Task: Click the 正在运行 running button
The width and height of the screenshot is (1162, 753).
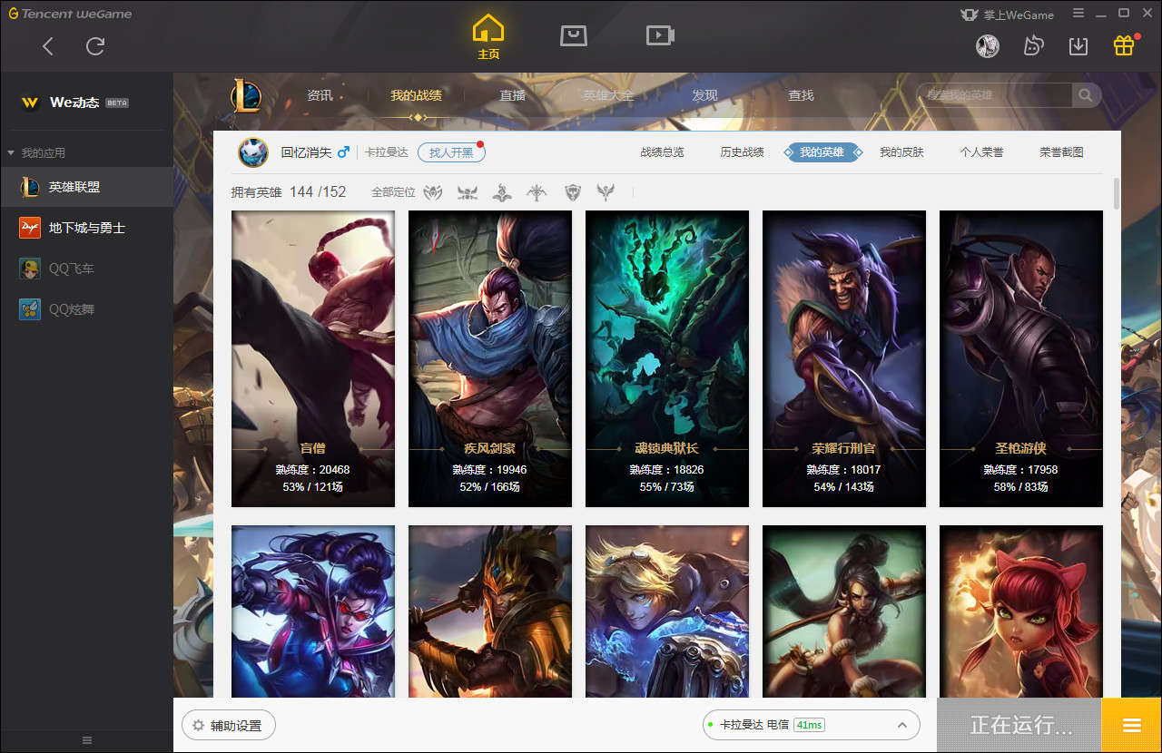Action: (x=1019, y=725)
